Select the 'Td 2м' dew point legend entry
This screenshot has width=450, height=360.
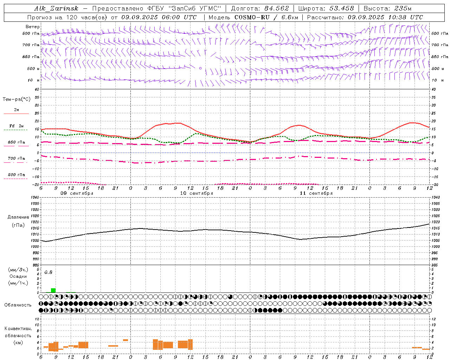17,126
